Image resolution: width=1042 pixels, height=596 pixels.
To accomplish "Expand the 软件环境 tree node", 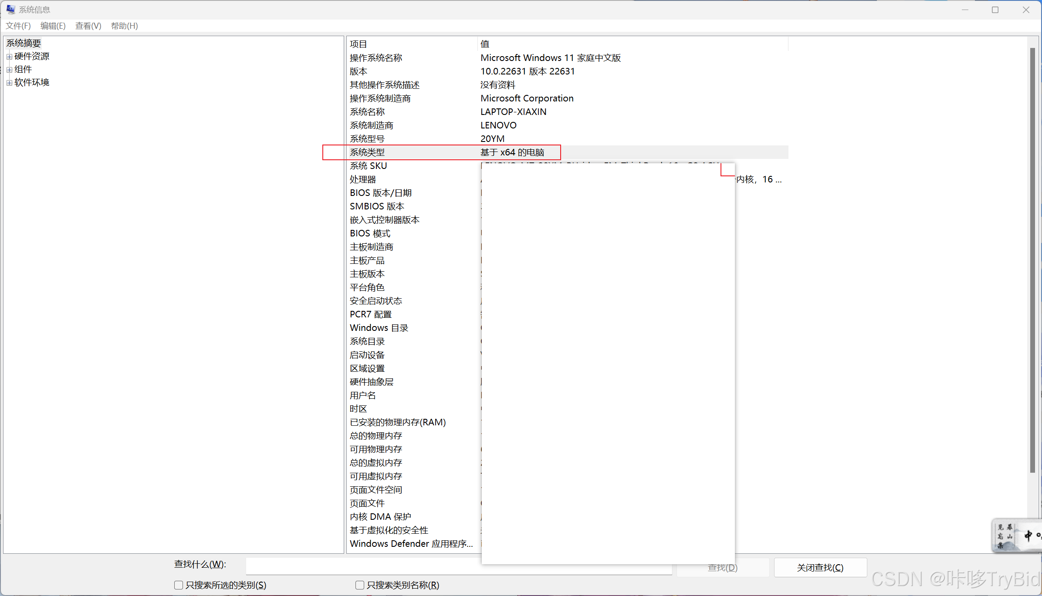I will pos(9,83).
